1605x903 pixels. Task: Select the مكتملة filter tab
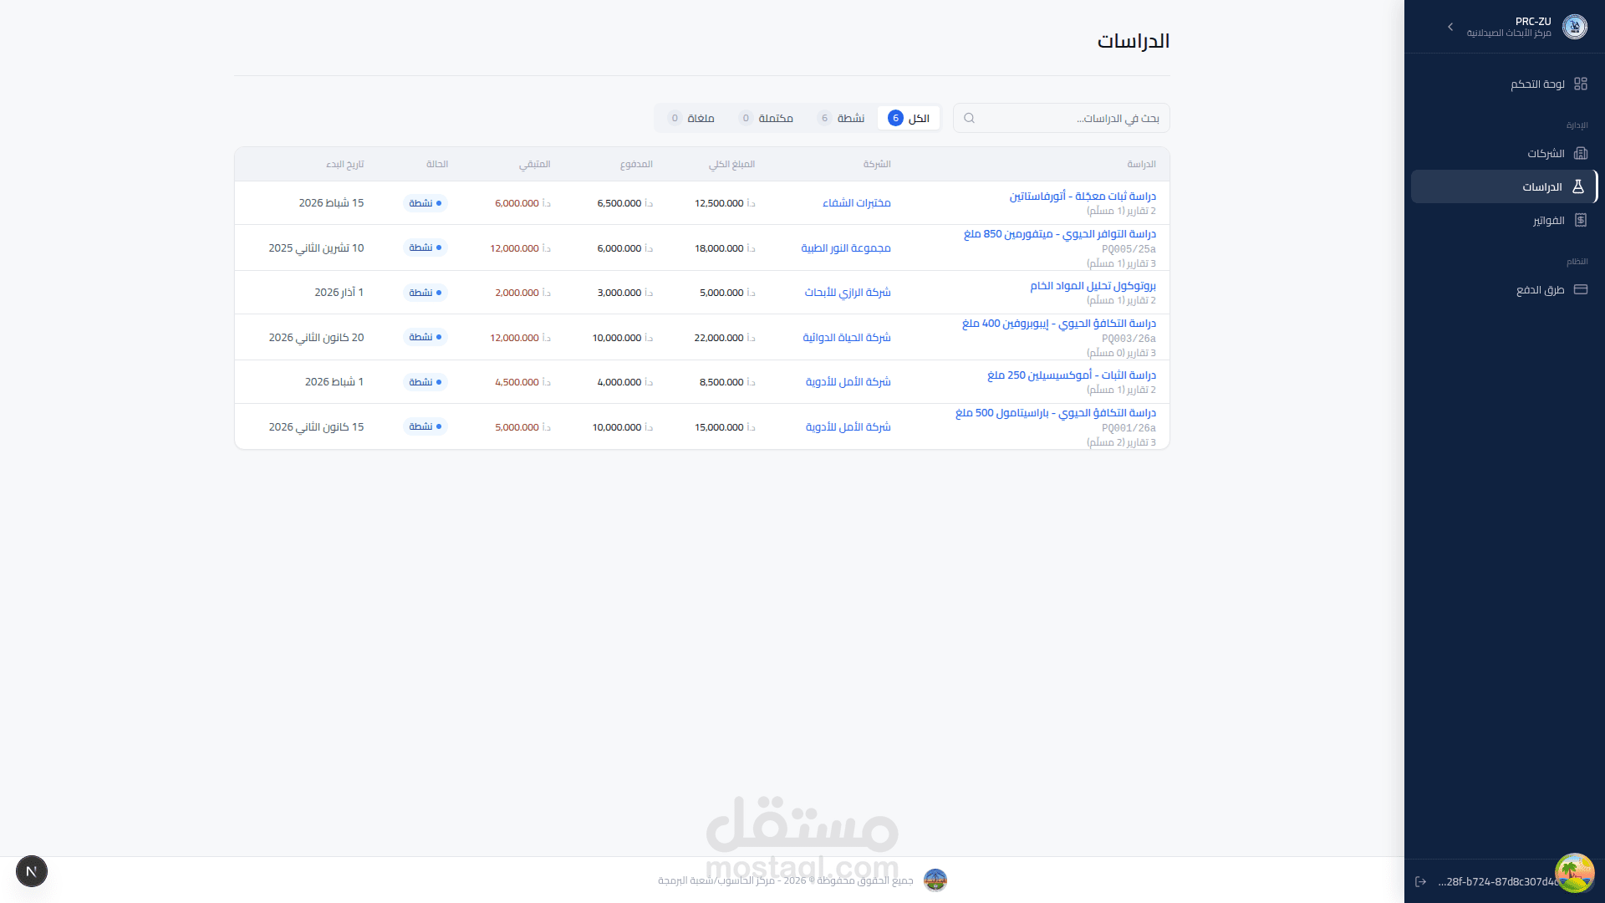click(766, 118)
